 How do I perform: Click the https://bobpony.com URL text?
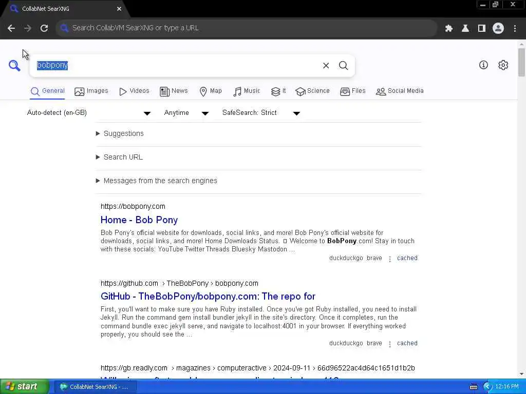pos(133,206)
